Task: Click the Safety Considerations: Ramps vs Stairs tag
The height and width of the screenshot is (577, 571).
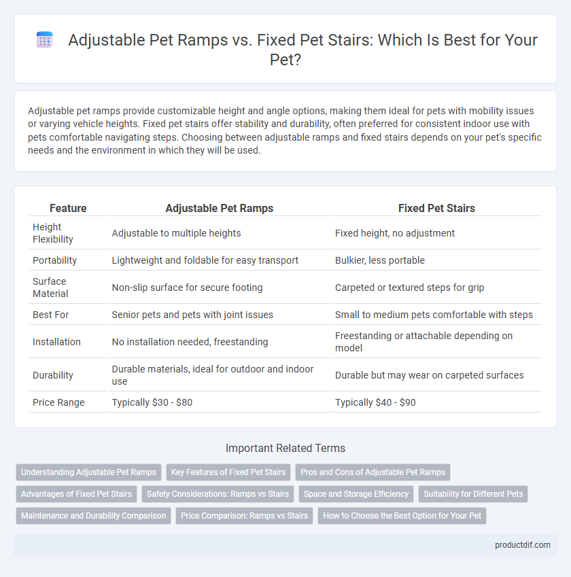Action: (218, 494)
